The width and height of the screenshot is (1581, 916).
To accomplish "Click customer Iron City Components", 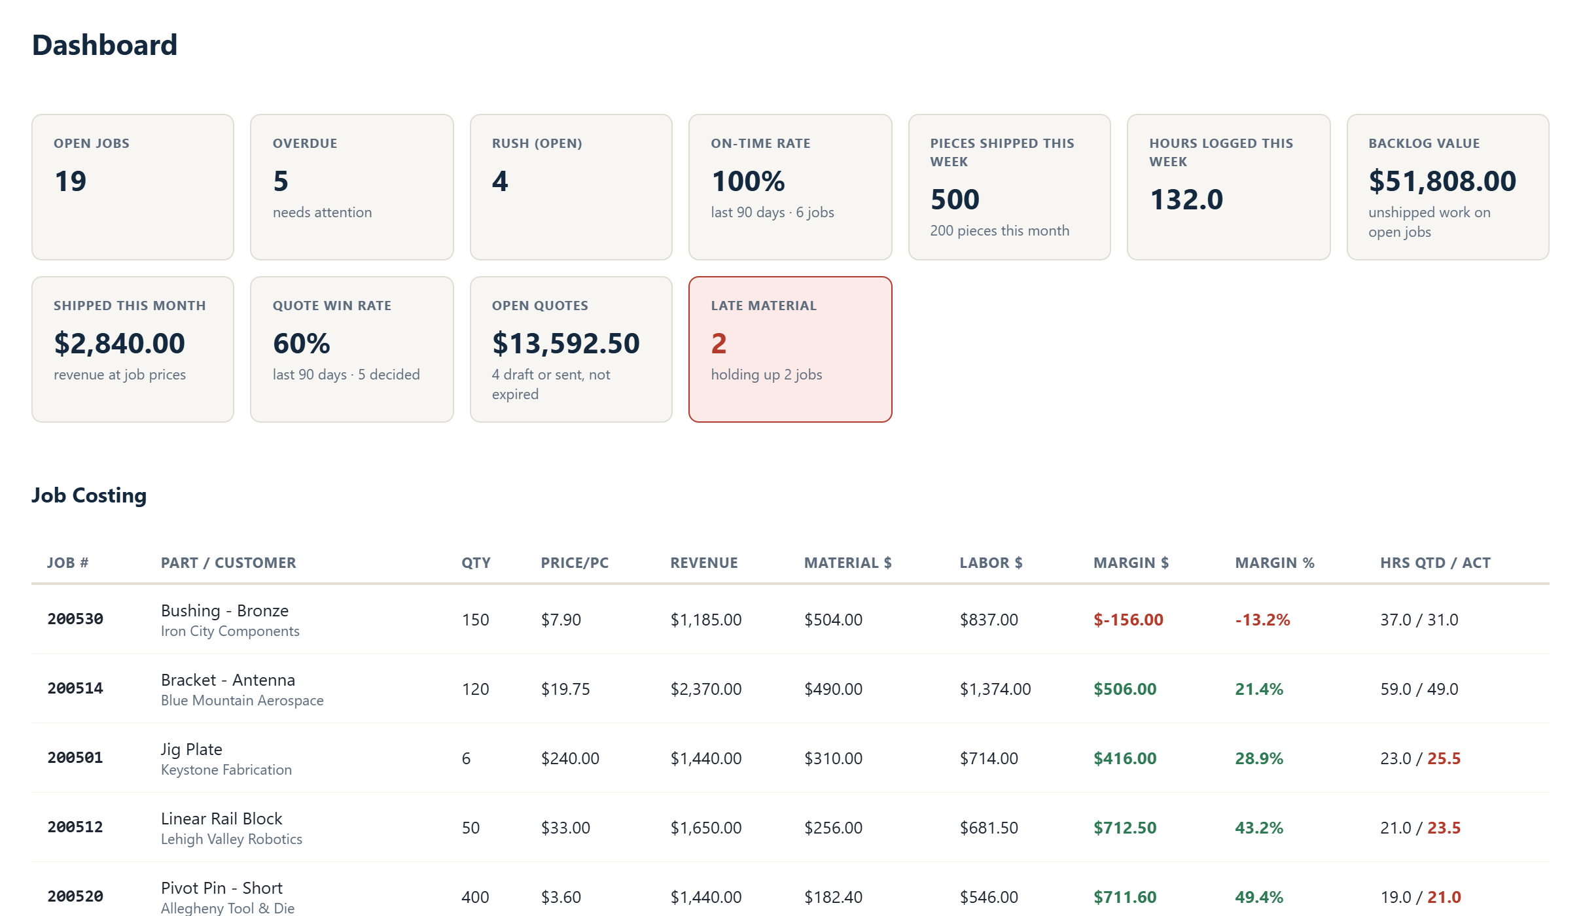I will [230, 631].
